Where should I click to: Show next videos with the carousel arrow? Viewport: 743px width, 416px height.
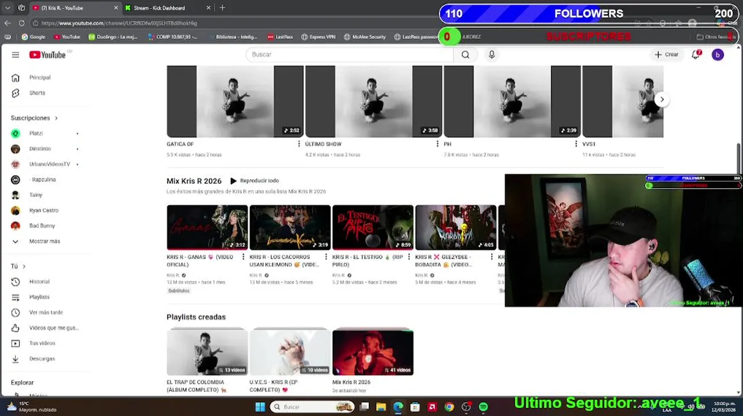[x=662, y=99]
